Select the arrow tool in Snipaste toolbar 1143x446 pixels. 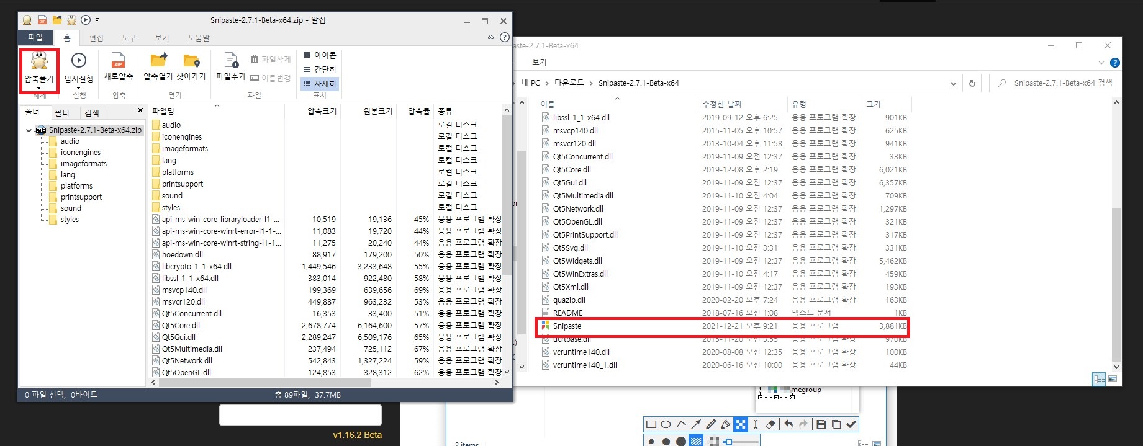[x=696, y=424]
